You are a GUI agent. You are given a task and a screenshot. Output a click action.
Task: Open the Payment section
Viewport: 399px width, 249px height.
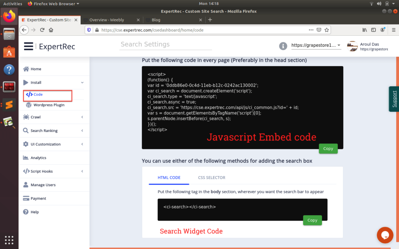coord(39,198)
